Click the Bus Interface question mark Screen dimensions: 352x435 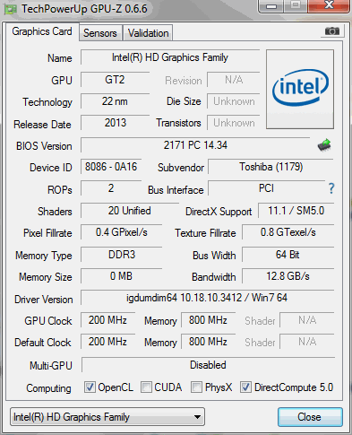(x=331, y=188)
